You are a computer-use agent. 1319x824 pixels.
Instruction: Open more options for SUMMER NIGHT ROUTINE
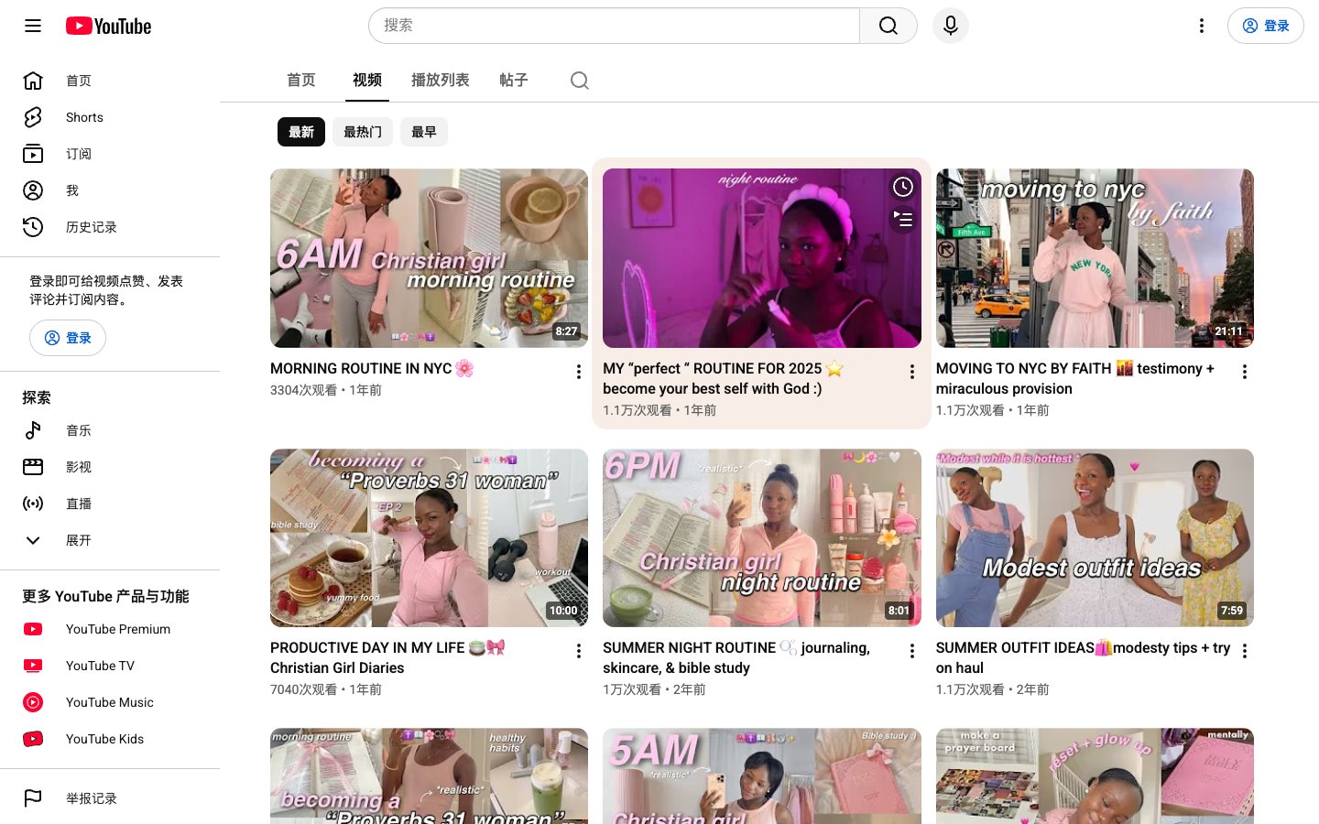click(x=911, y=651)
